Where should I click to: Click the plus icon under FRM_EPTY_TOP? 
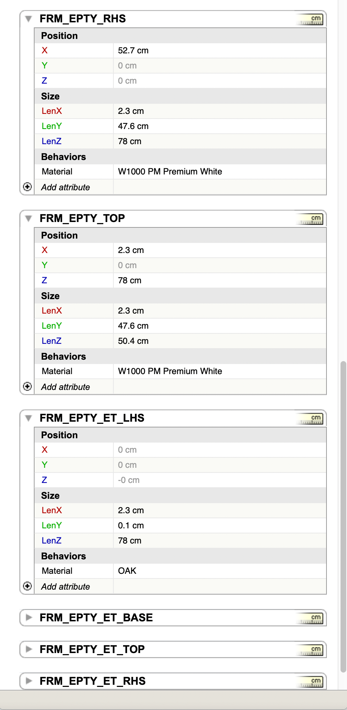point(27,387)
